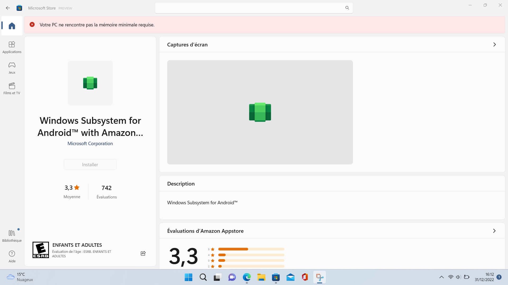Click the battery status icon

tap(467, 277)
